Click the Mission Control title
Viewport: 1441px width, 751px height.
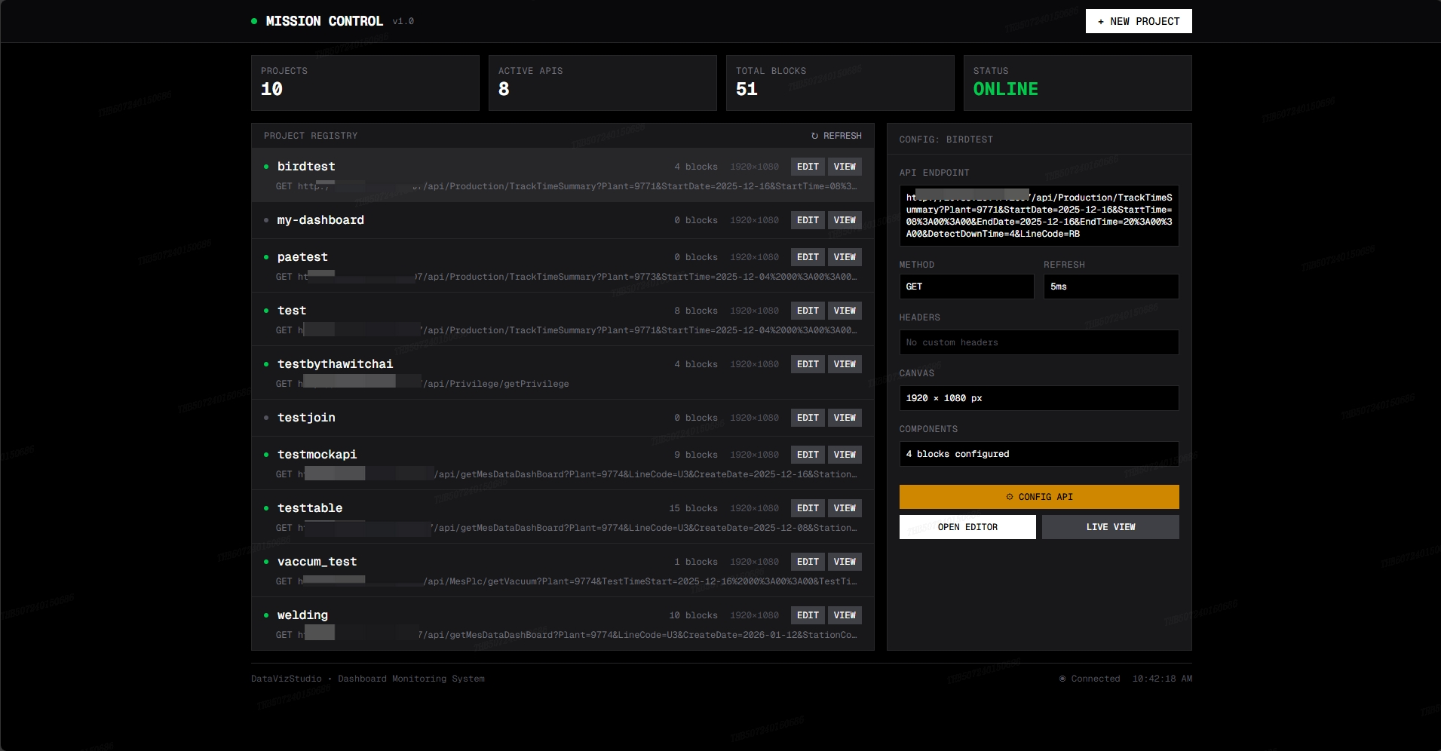324,21
